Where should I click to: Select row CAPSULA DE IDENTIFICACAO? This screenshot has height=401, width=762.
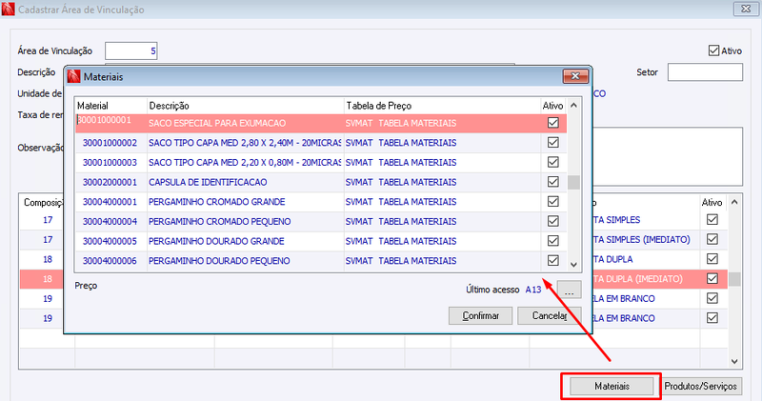321,182
